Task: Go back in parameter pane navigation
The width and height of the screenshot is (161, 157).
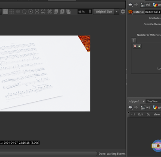Action: (131, 5)
